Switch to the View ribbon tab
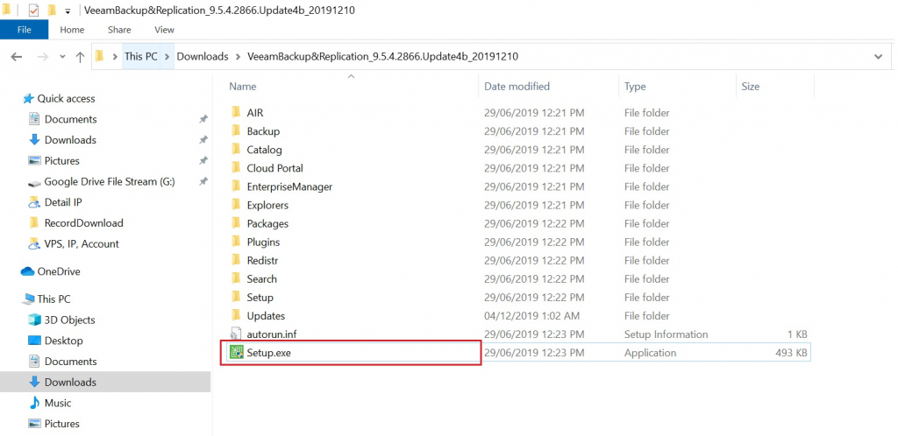Screen dimensions: 898x436 [x=164, y=30]
